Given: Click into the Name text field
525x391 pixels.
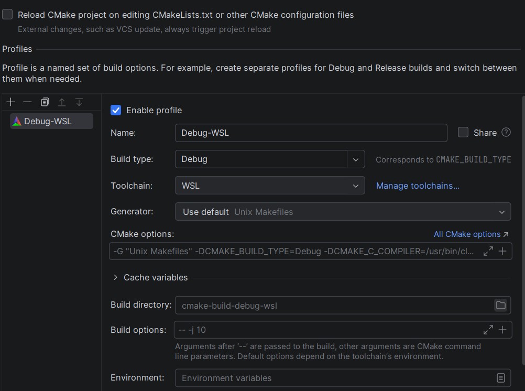Looking at the screenshot, I should tap(311, 133).
